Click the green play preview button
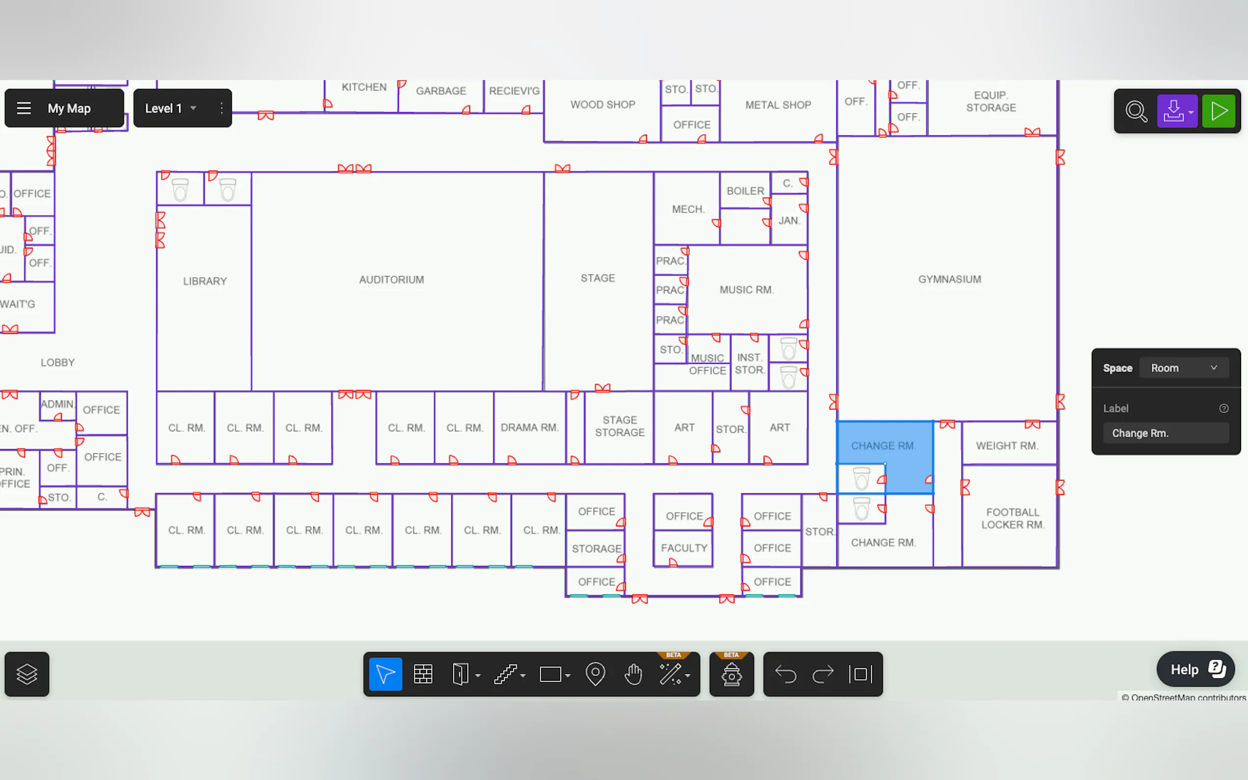Image resolution: width=1248 pixels, height=780 pixels. (x=1219, y=111)
